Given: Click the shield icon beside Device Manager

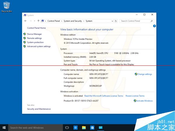Looking at the screenshot, I should coord(25,34).
